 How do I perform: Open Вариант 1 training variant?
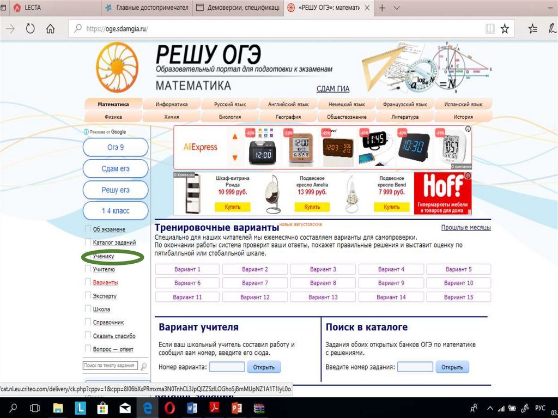pos(187,269)
